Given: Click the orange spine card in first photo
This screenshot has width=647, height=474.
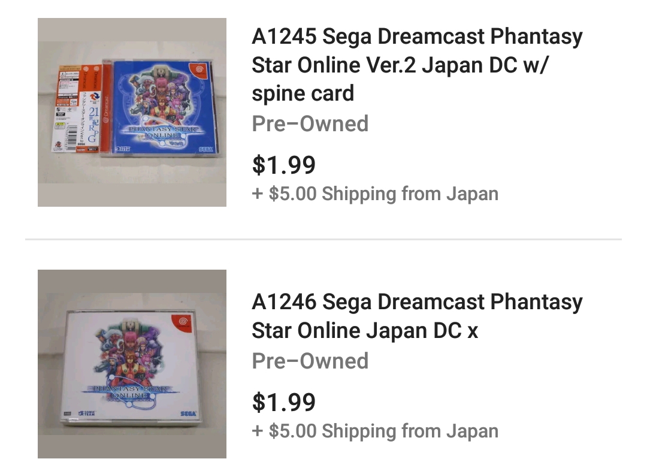Looking at the screenshot, I should (76, 108).
